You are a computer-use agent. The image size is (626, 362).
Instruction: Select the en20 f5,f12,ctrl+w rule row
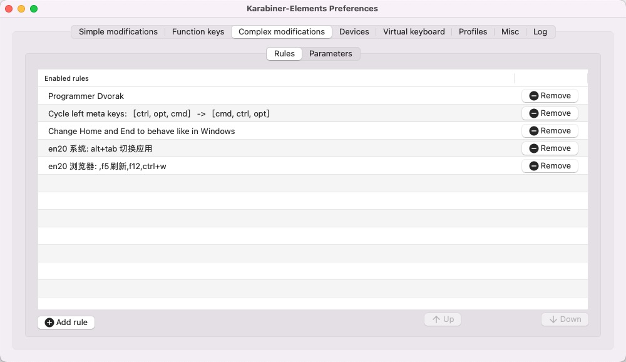tap(312, 166)
